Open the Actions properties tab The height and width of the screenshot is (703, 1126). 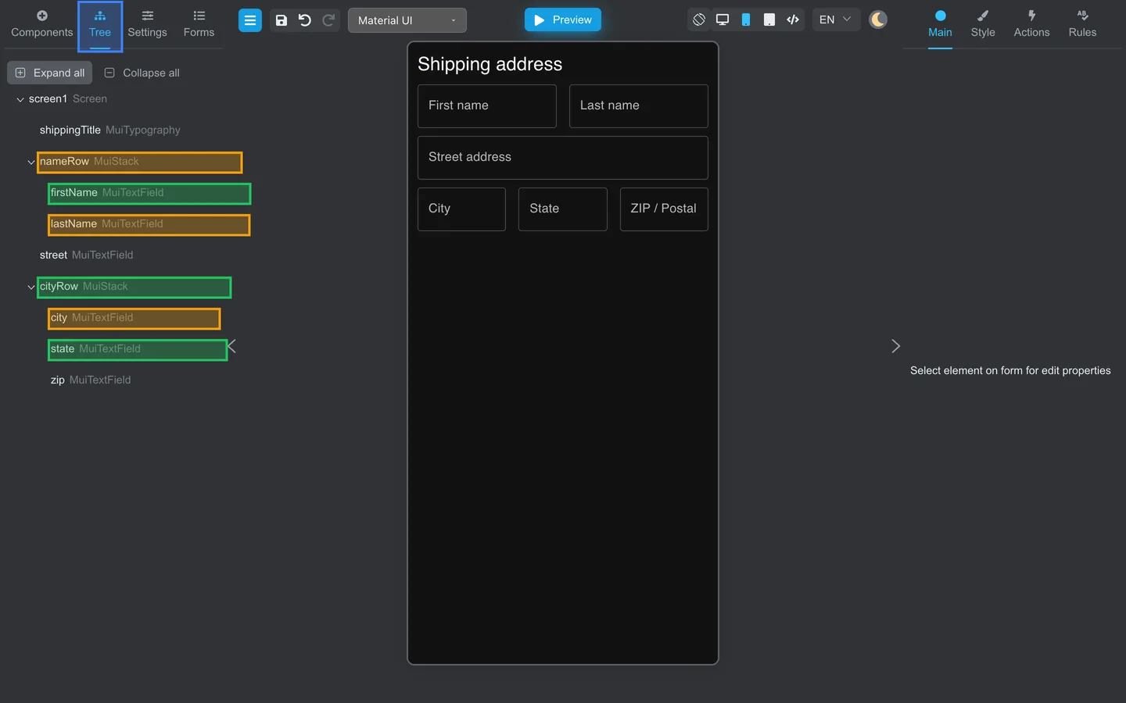click(1031, 24)
